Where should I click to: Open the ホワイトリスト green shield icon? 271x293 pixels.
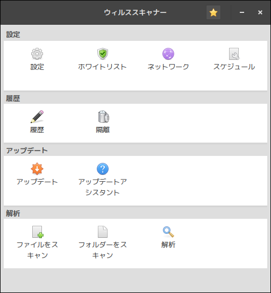point(103,54)
